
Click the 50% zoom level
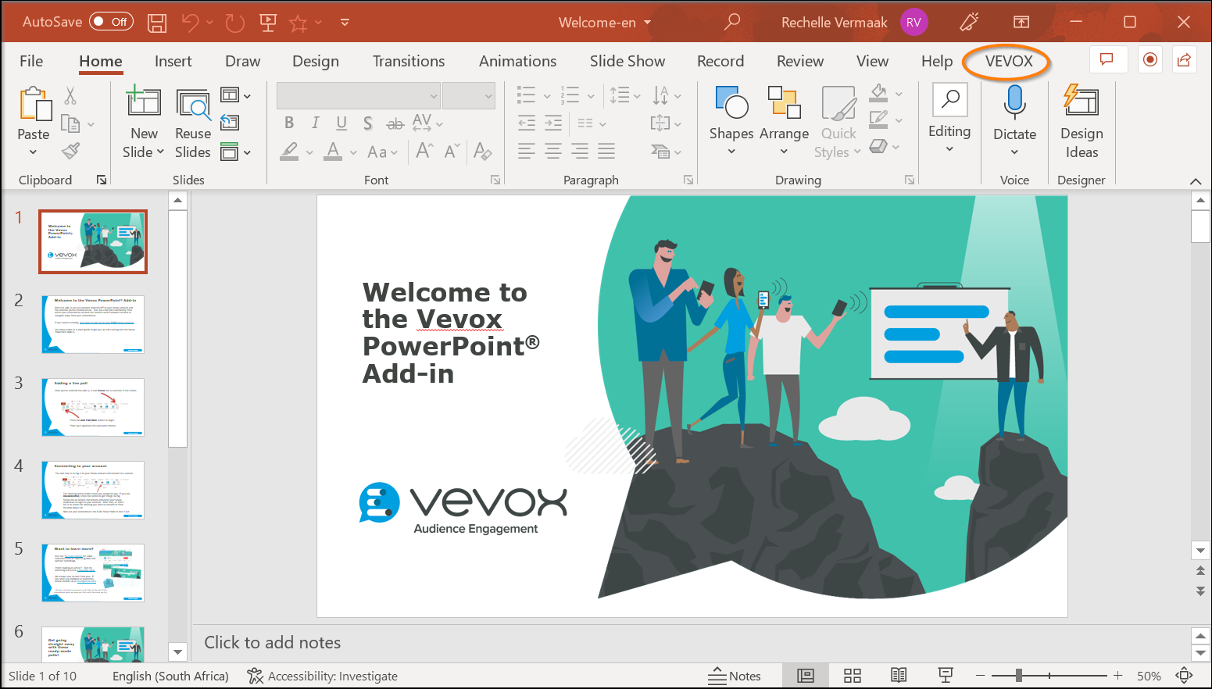(x=1149, y=676)
